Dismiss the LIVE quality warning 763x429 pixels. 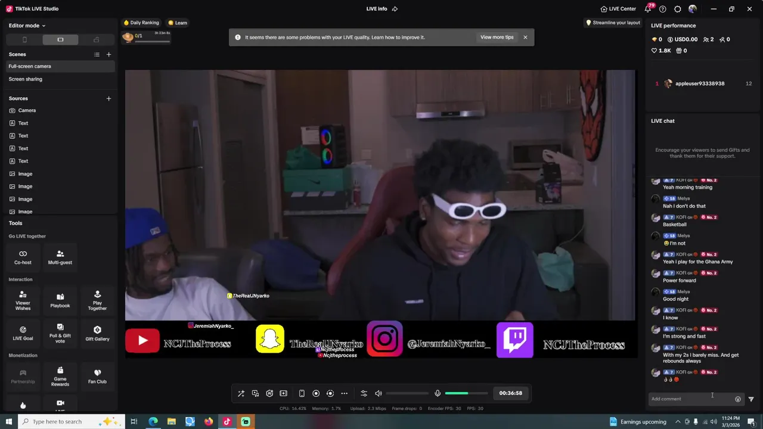[x=525, y=37]
